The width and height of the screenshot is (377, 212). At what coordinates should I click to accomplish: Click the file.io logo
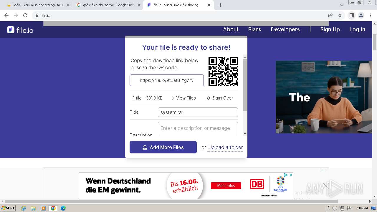(20, 30)
